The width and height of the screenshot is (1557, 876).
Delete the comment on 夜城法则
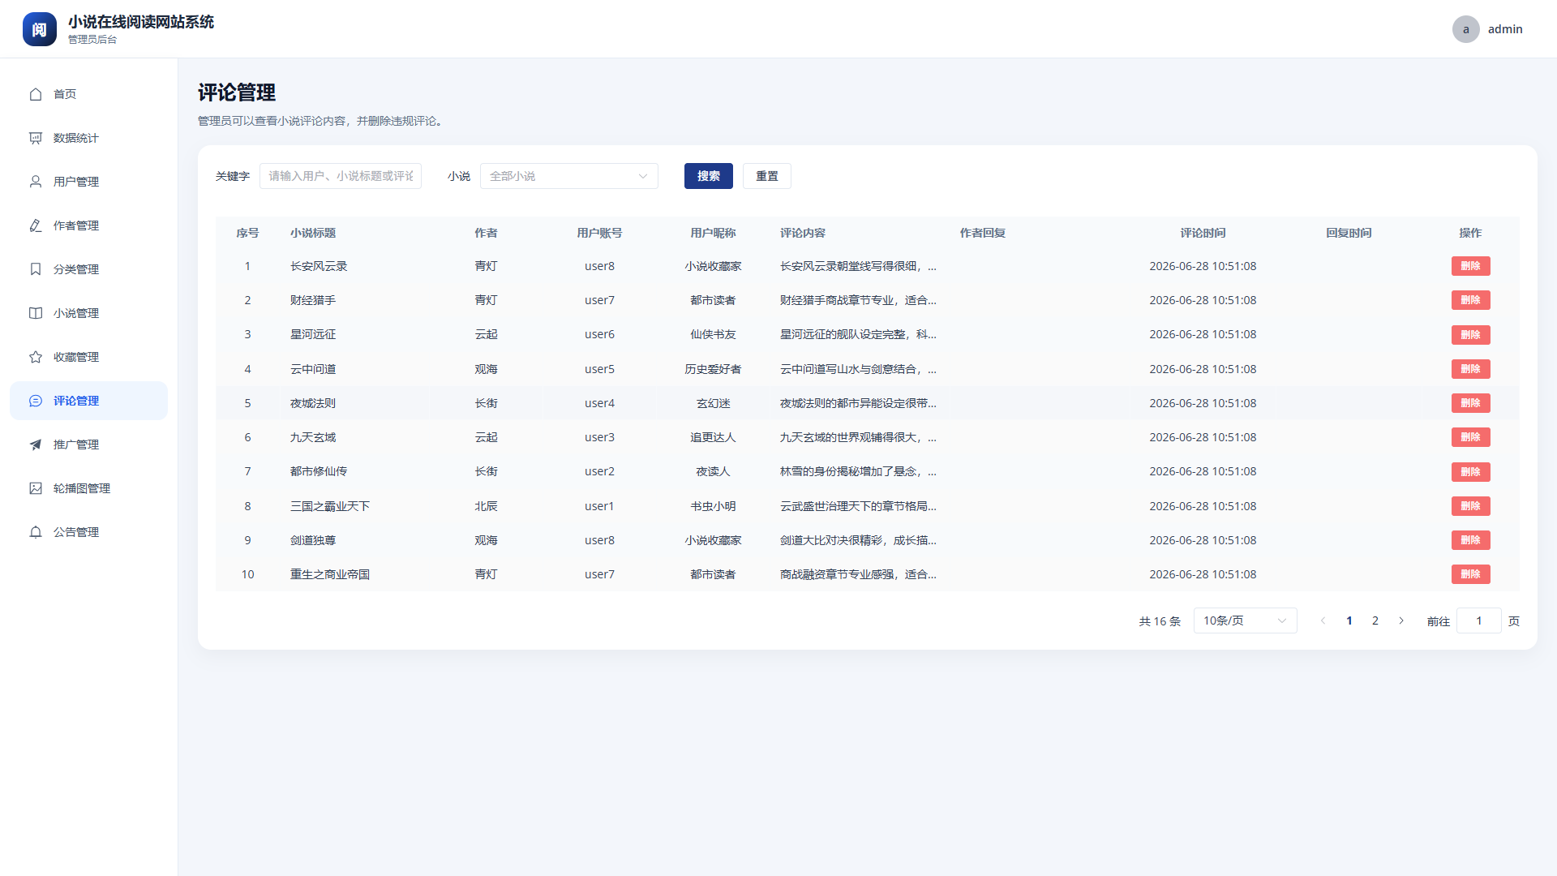tap(1470, 403)
